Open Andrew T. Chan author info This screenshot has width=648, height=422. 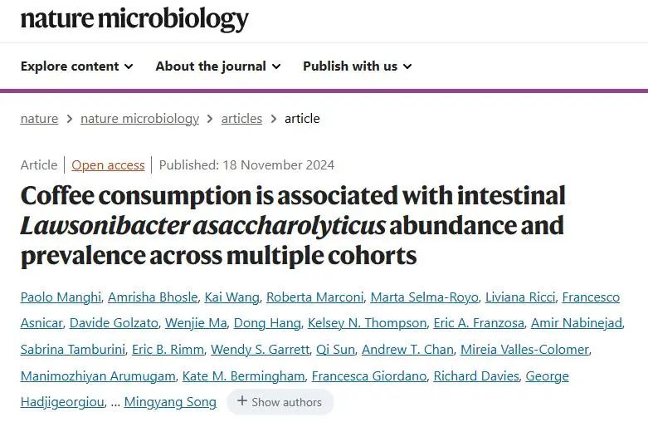click(x=407, y=350)
